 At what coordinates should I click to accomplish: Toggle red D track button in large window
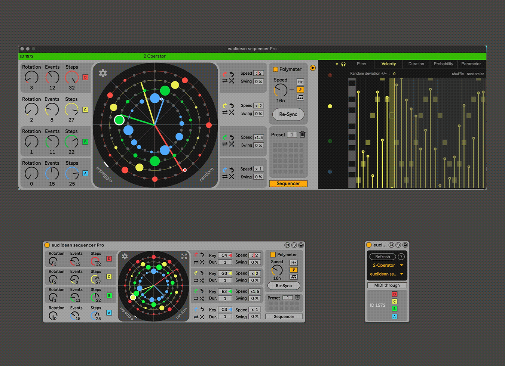(85, 77)
